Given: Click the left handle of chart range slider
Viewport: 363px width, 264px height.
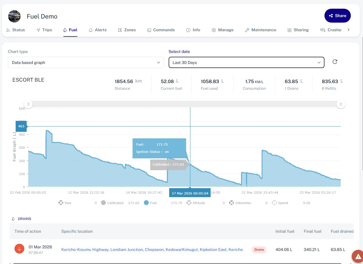Looking at the screenshot, I should point(28,104).
